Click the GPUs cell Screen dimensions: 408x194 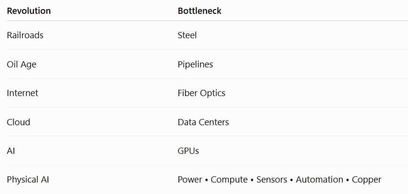tap(188, 151)
